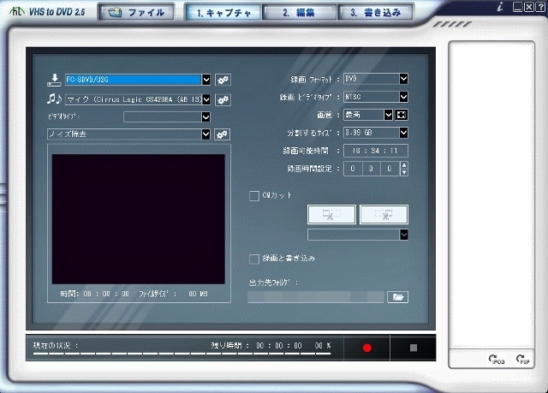
Task: Expand the ビデオタイプ dropdown on the left
Action: (x=205, y=117)
